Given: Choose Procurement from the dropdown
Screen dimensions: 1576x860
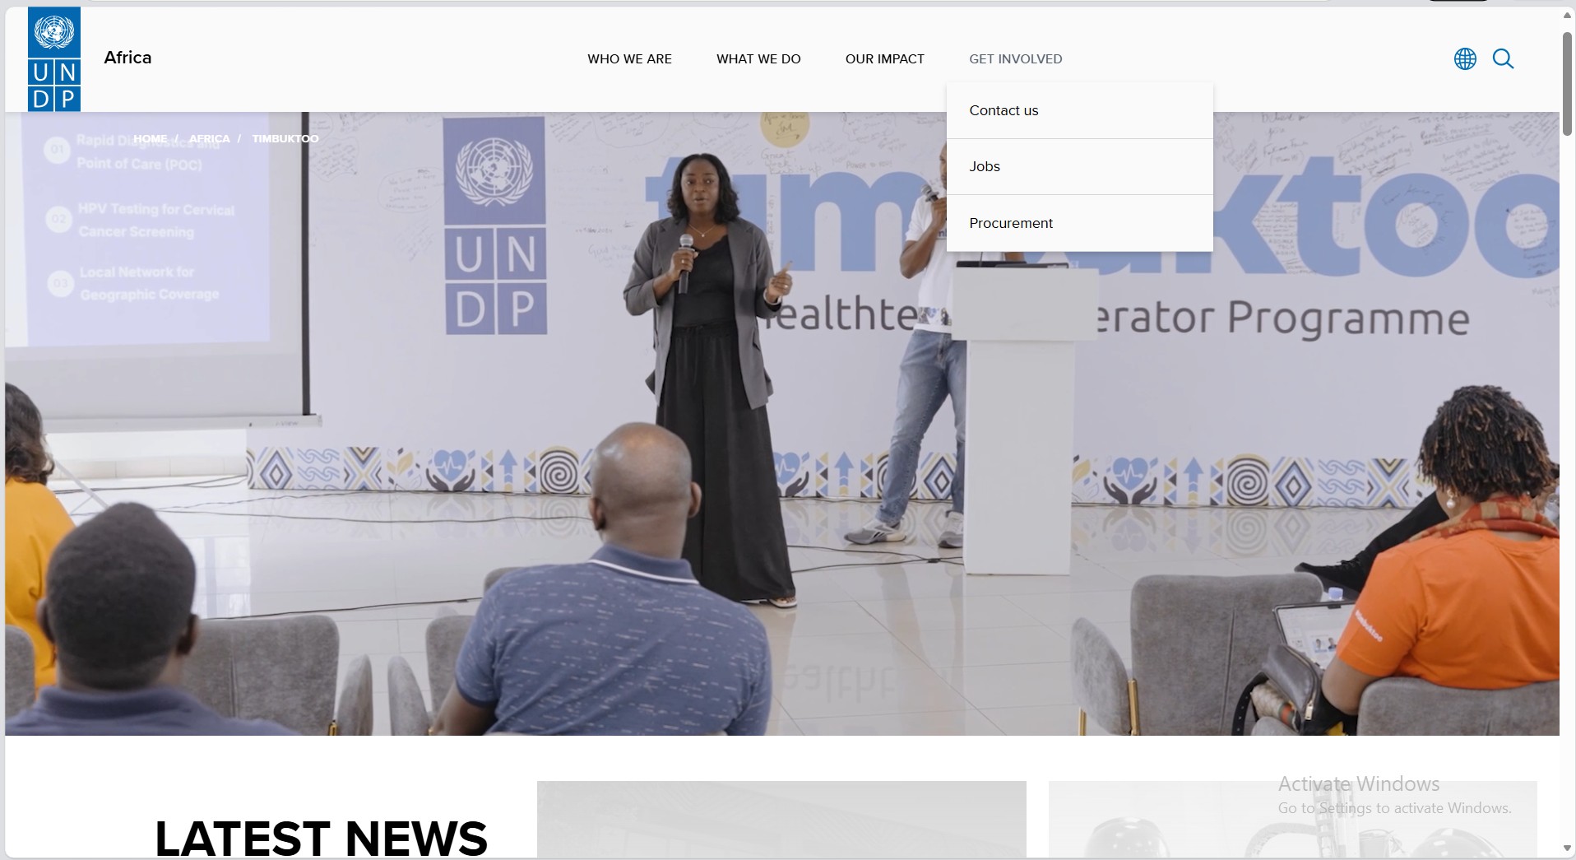Looking at the screenshot, I should pyautogui.click(x=1079, y=223).
